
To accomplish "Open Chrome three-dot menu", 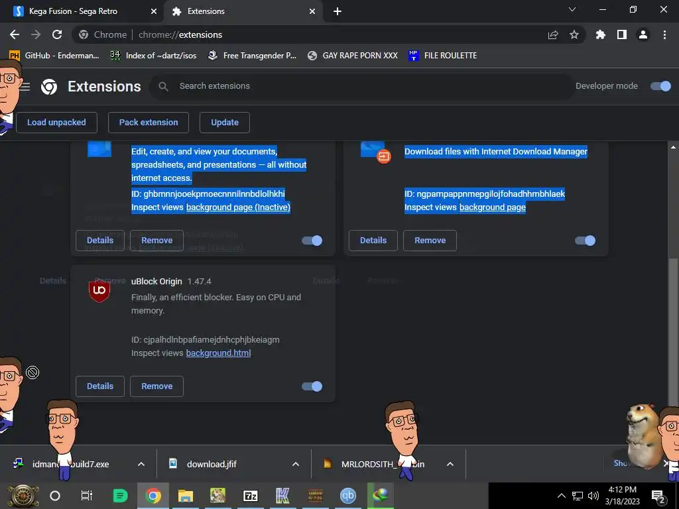I will 664,34.
